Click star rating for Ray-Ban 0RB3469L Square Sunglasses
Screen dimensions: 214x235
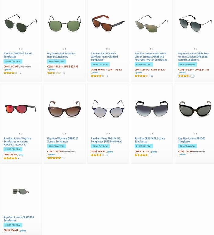[x=141, y=155]
